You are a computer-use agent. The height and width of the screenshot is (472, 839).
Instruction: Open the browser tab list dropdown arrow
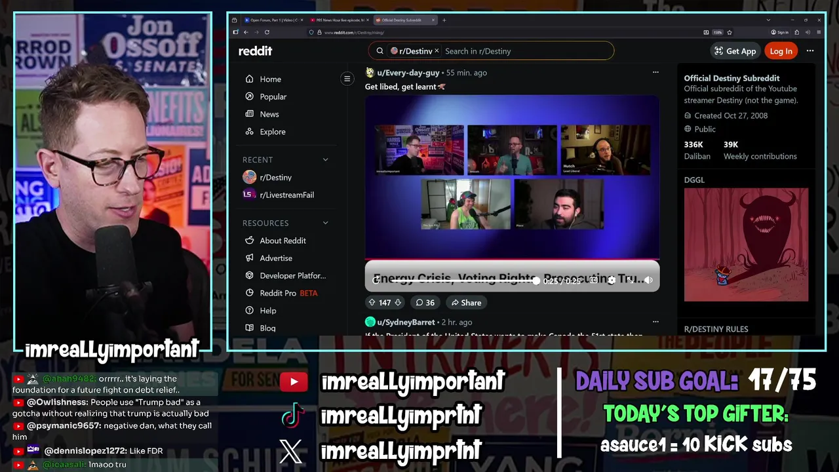[768, 20]
